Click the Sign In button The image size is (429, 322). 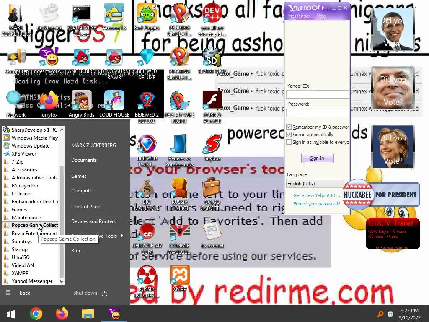pyautogui.click(x=318, y=158)
